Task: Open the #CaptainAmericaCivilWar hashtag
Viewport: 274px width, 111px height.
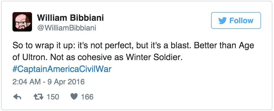Action: (62, 69)
